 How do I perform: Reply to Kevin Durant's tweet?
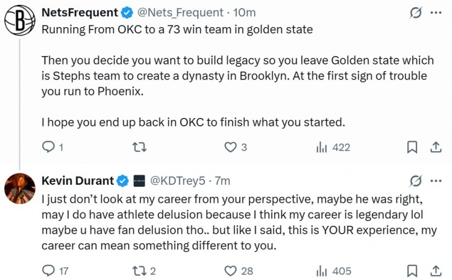click(49, 270)
